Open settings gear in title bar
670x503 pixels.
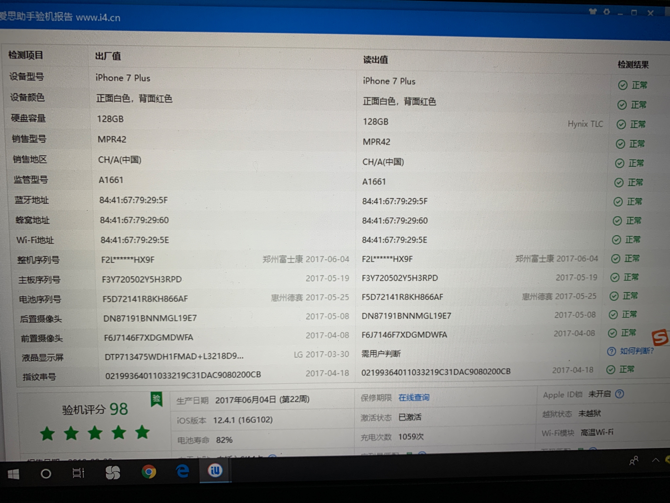tap(607, 12)
